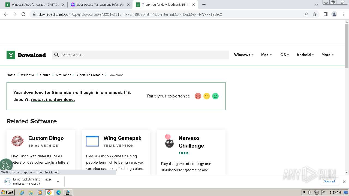The width and height of the screenshot is (349, 196).
Task: Click the search magnifier icon
Action: (57, 55)
